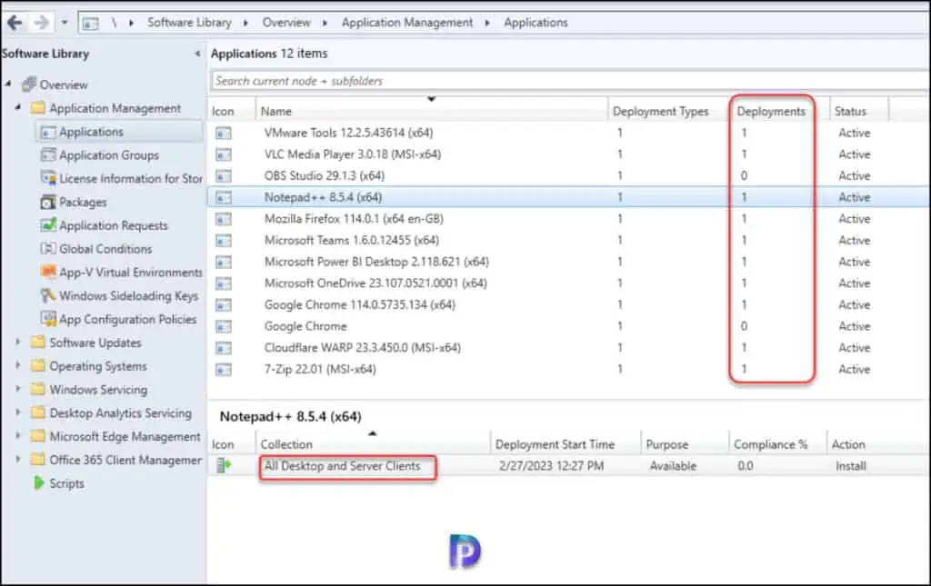931x586 pixels.
Task: Select Windows Servicing in the tree
Action: pyautogui.click(x=98, y=390)
